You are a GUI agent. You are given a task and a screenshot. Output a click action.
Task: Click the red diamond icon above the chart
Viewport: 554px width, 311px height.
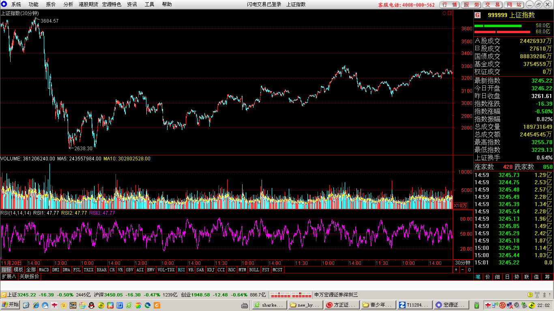pyautogui.click(x=444, y=13)
